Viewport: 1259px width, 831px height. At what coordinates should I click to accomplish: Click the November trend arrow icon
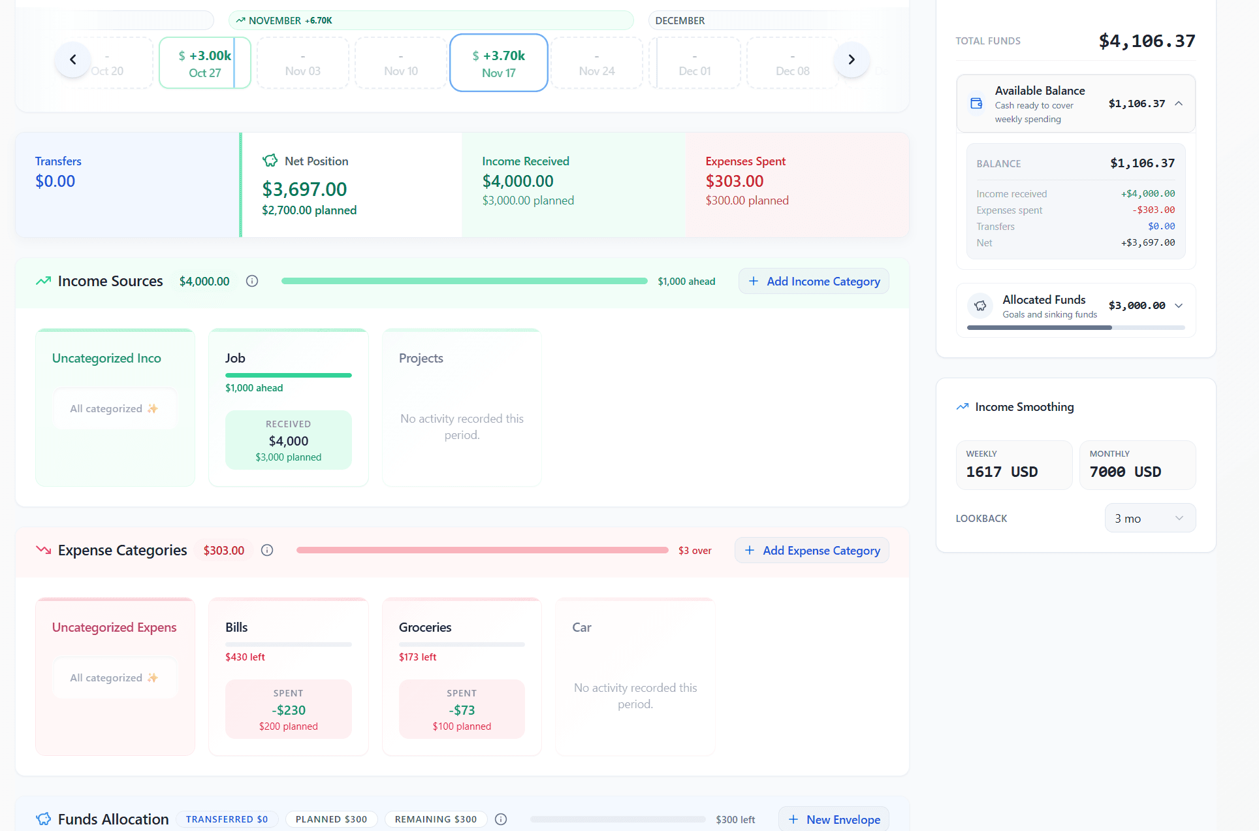240,20
